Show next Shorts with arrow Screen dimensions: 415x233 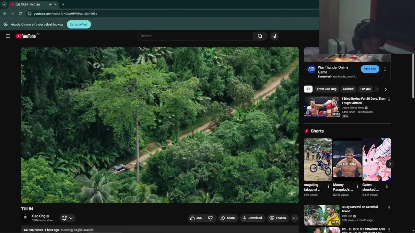coord(390,164)
